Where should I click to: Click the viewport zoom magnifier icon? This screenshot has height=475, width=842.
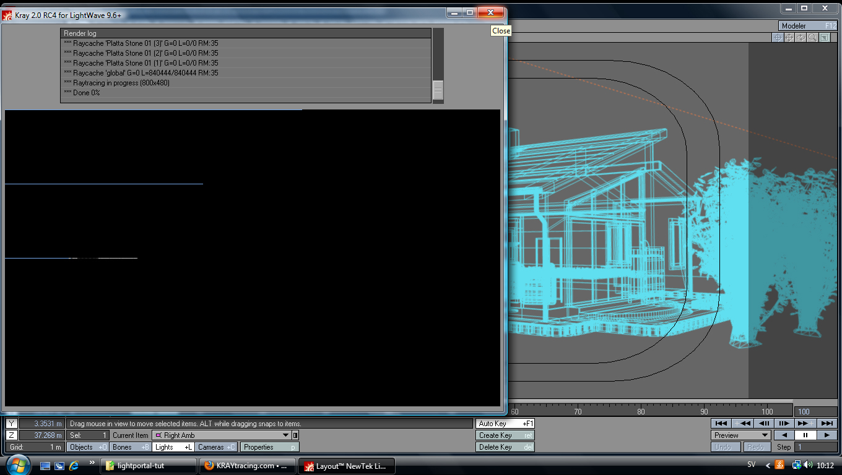[x=812, y=38]
